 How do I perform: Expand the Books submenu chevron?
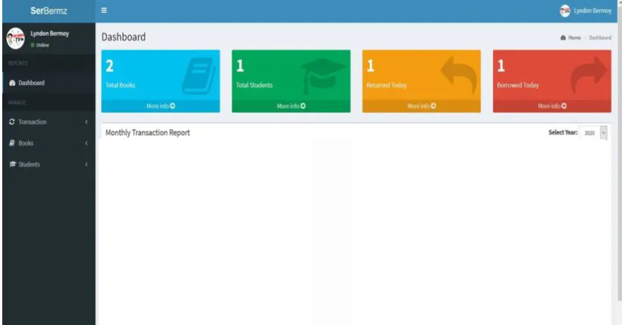(87, 143)
